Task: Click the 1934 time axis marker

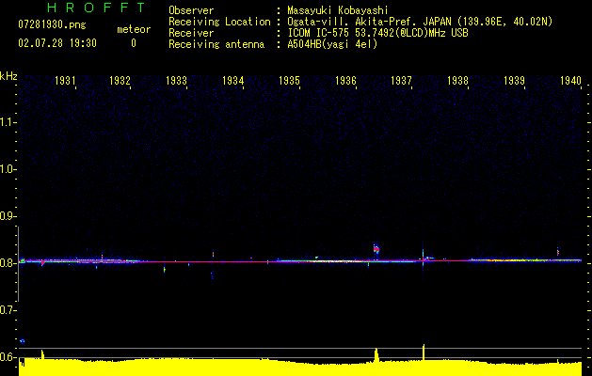Action: click(233, 81)
